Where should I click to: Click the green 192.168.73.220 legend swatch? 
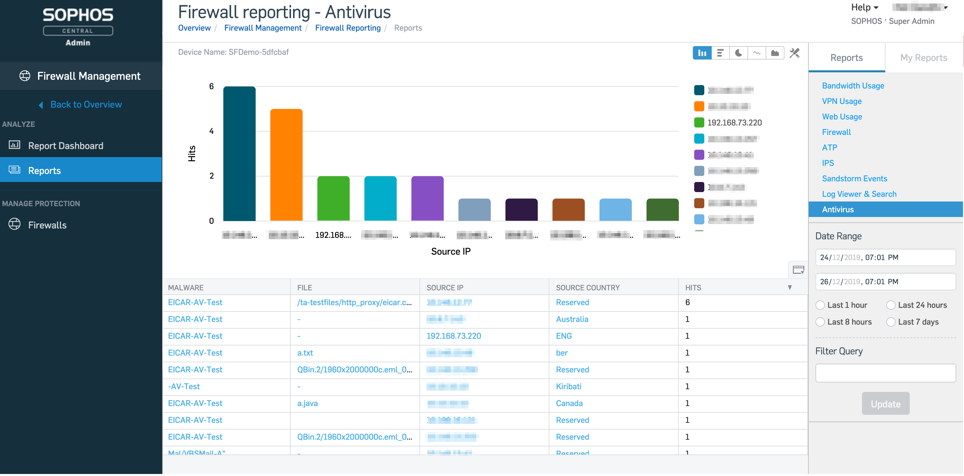click(699, 122)
